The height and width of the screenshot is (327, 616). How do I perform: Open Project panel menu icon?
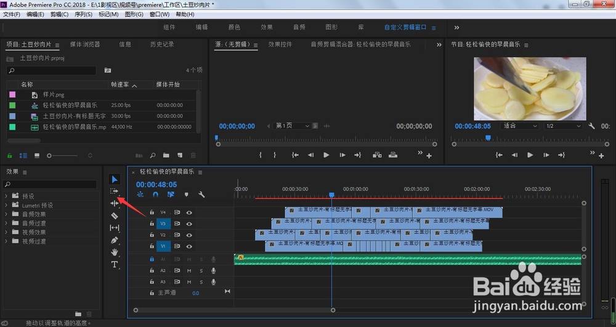[57, 45]
